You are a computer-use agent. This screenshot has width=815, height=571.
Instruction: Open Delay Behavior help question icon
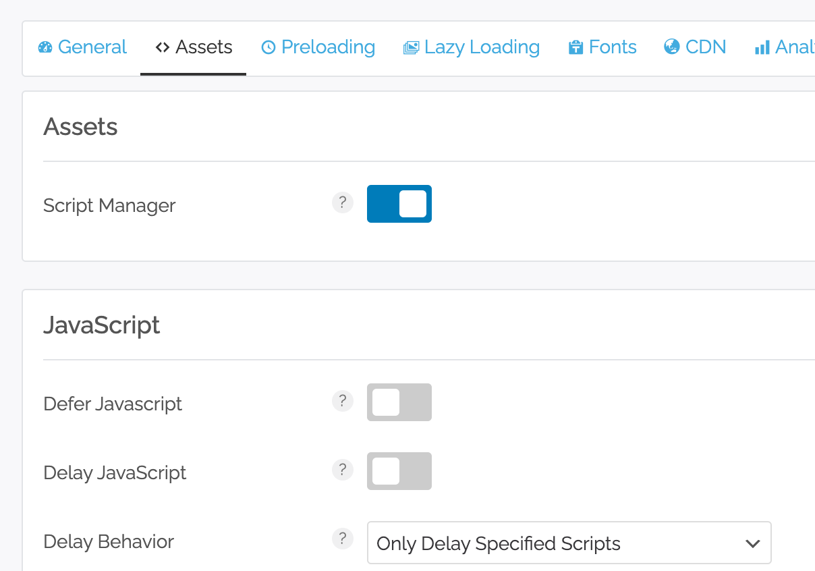[x=343, y=538]
